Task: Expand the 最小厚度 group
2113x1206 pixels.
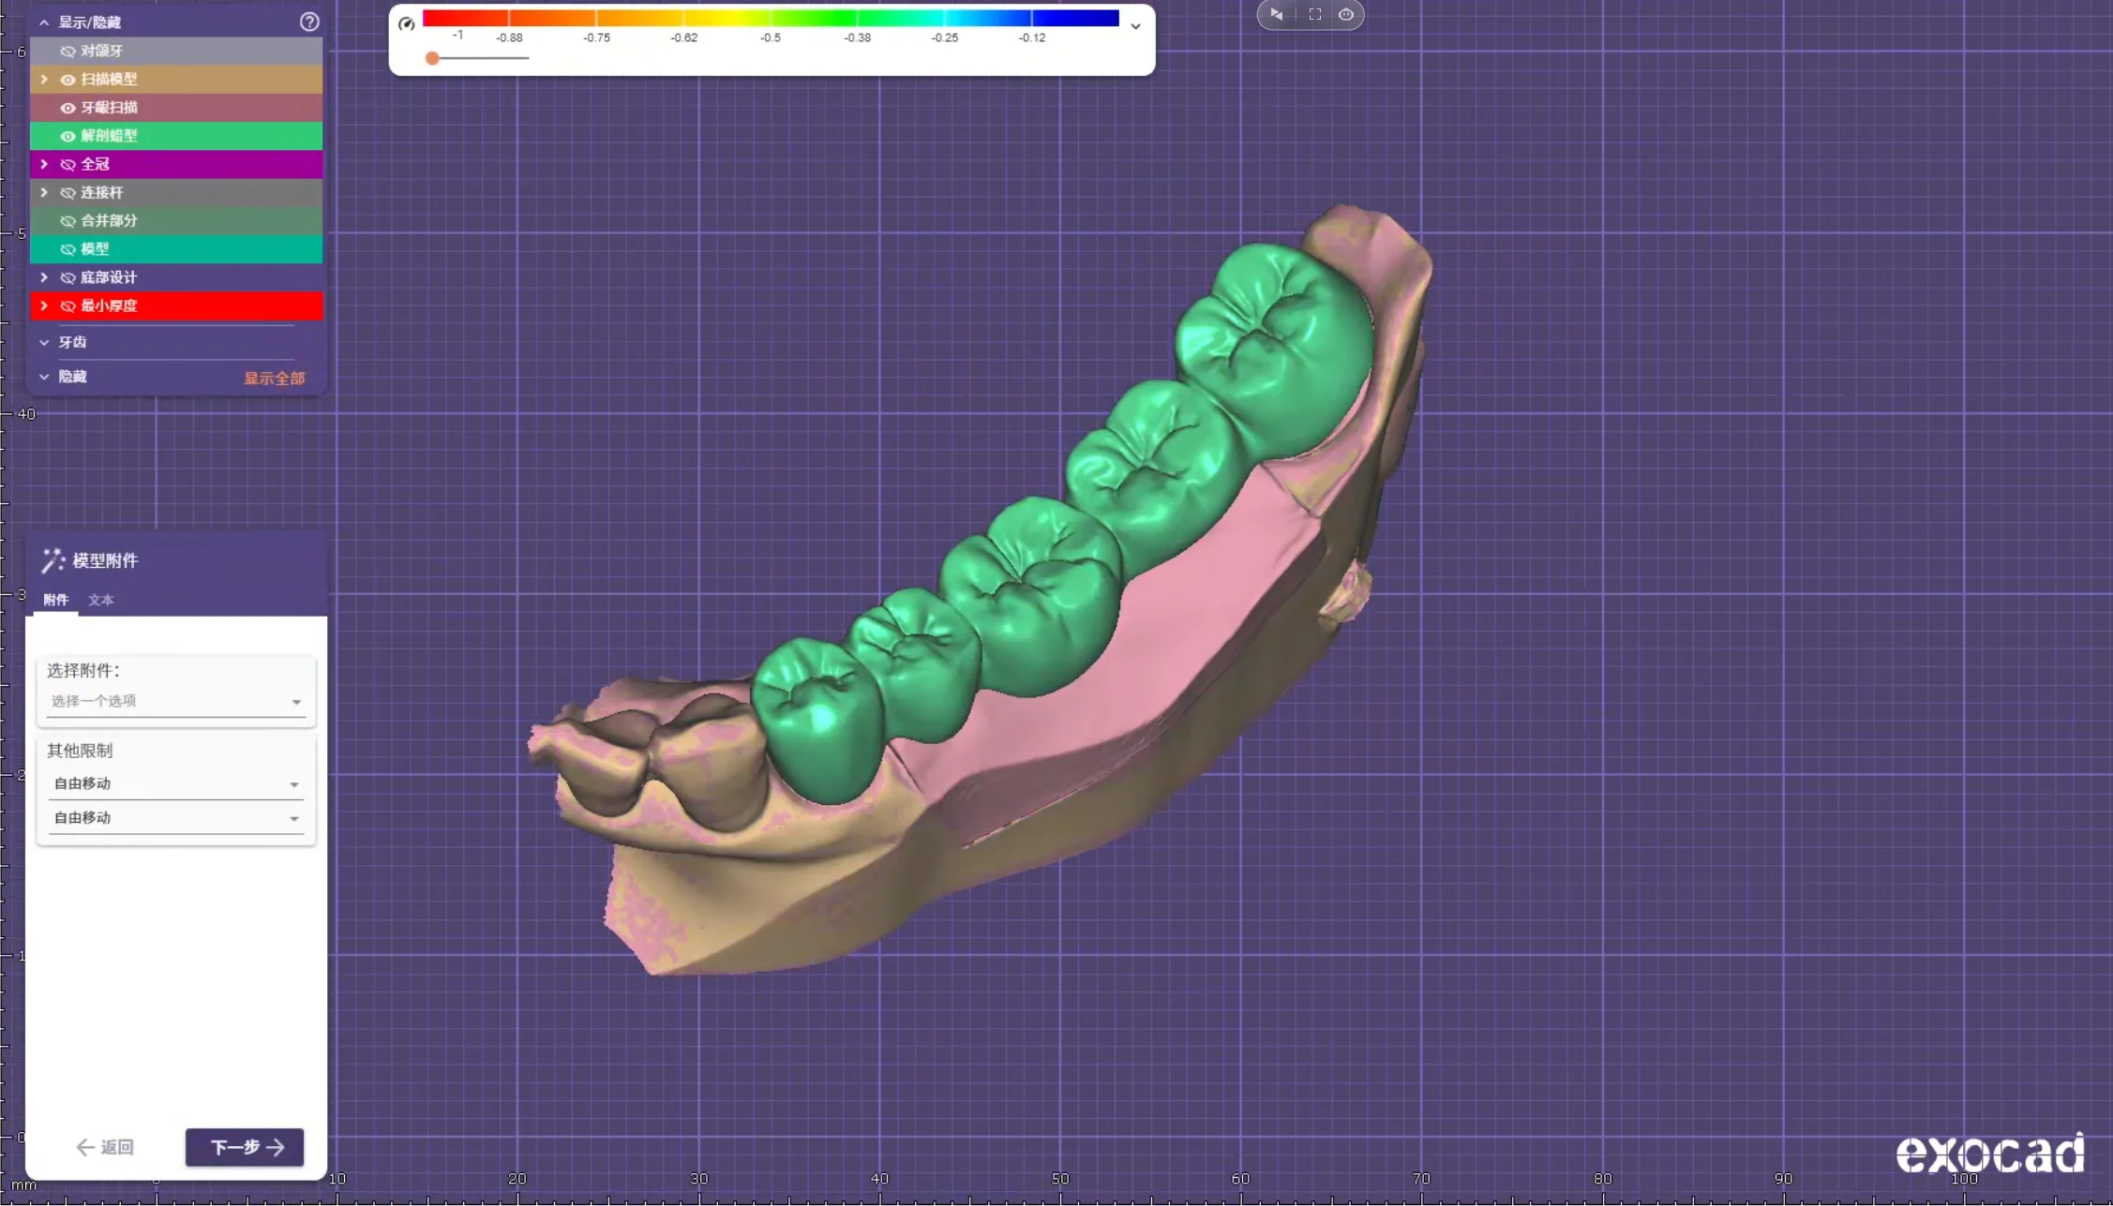Action: tap(43, 305)
